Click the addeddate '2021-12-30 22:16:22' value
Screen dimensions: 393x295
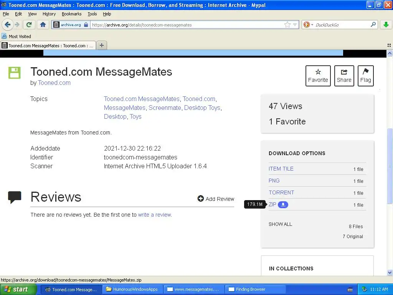click(132, 148)
